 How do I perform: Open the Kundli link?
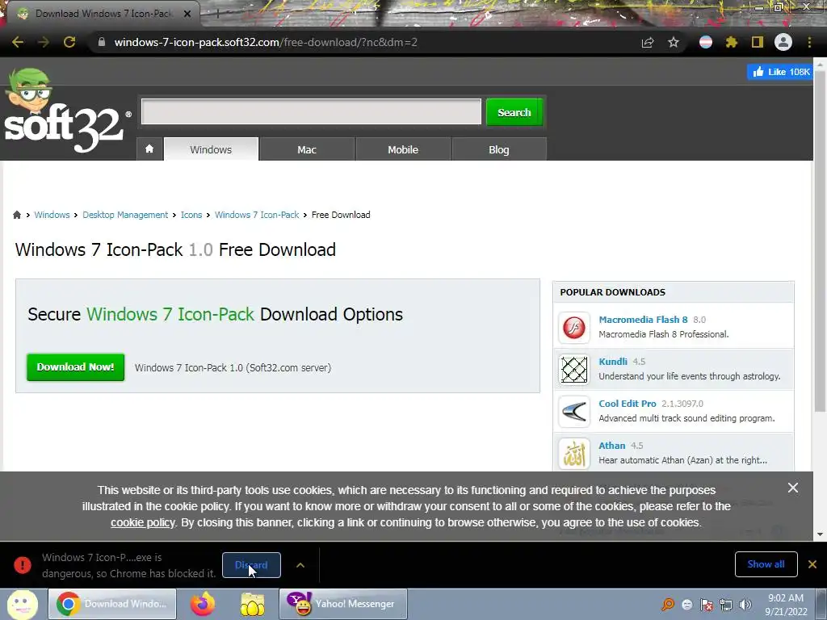(x=613, y=361)
